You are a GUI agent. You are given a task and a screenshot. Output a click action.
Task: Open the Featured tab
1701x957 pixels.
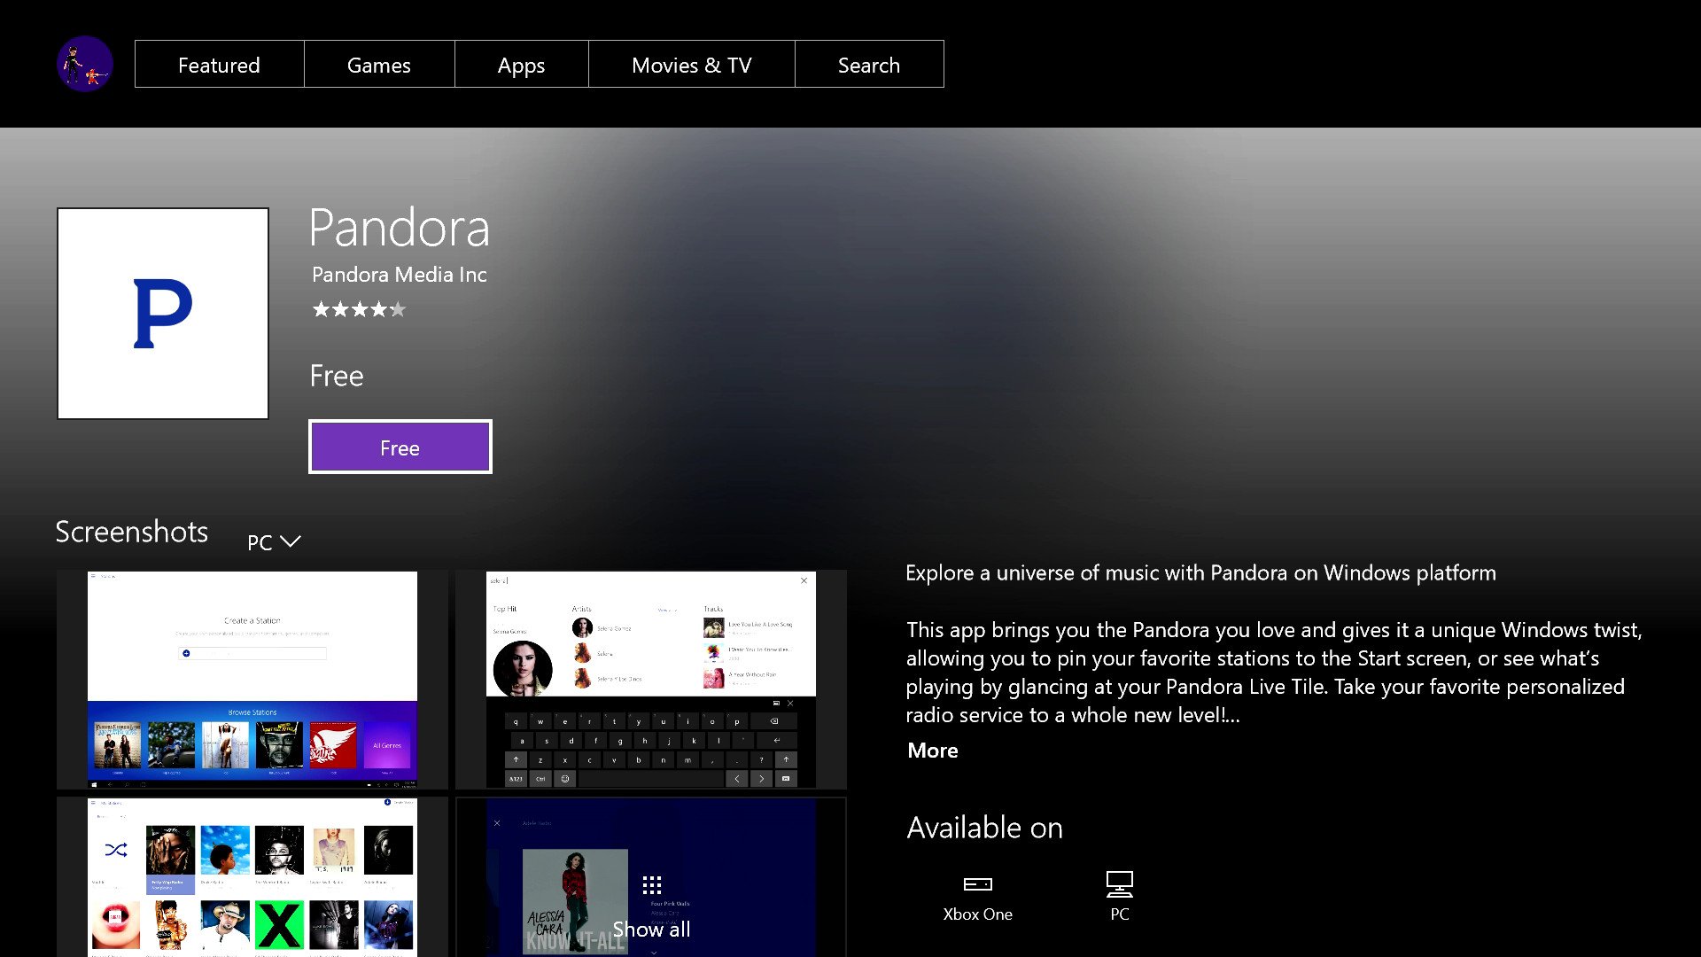[x=219, y=64]
